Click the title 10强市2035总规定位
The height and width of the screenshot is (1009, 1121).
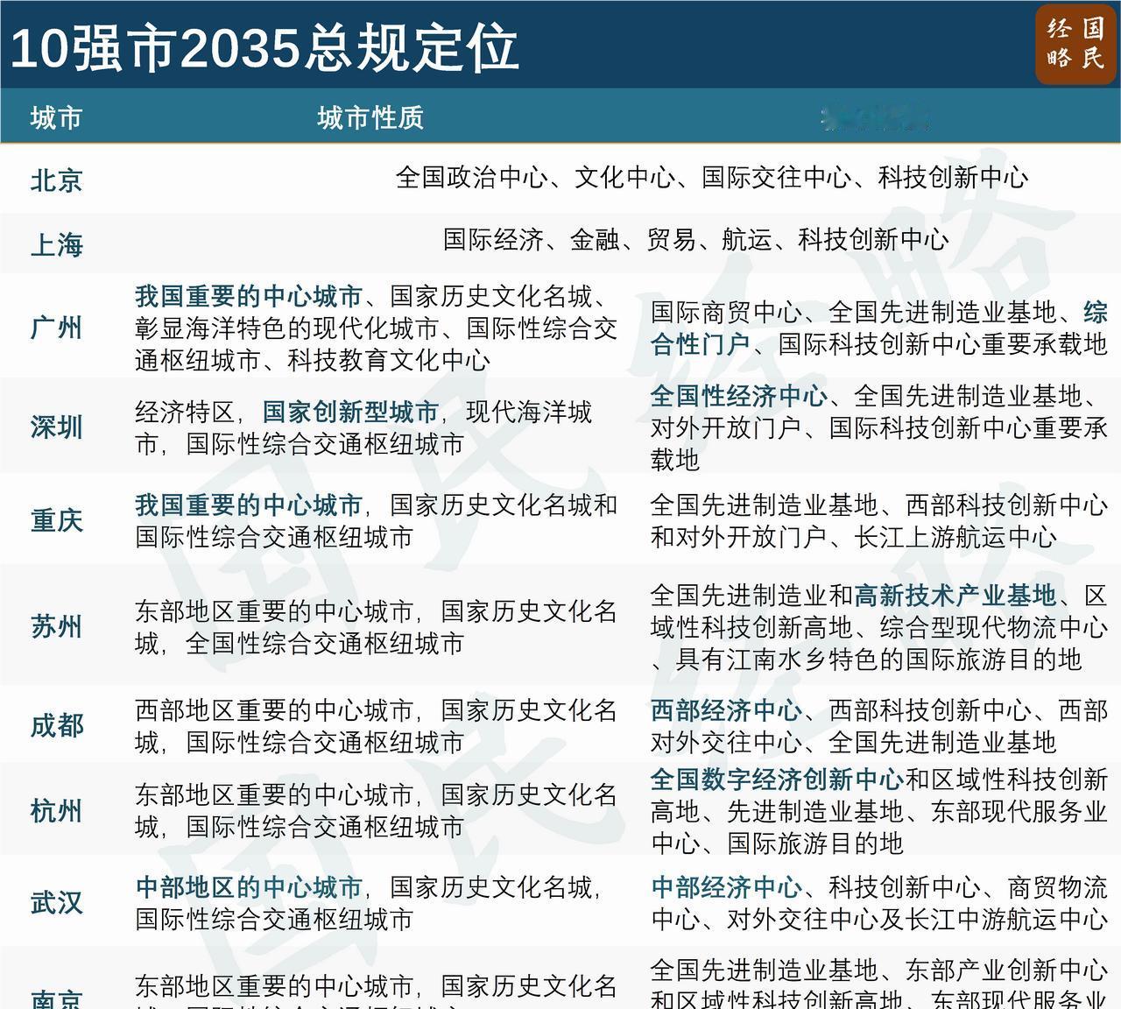(263, 50)
